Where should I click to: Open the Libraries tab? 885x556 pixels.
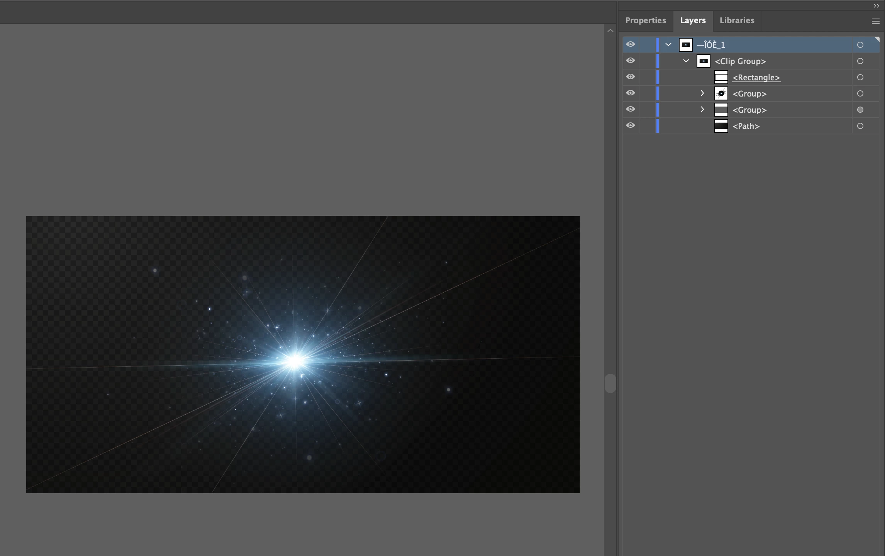737,20
